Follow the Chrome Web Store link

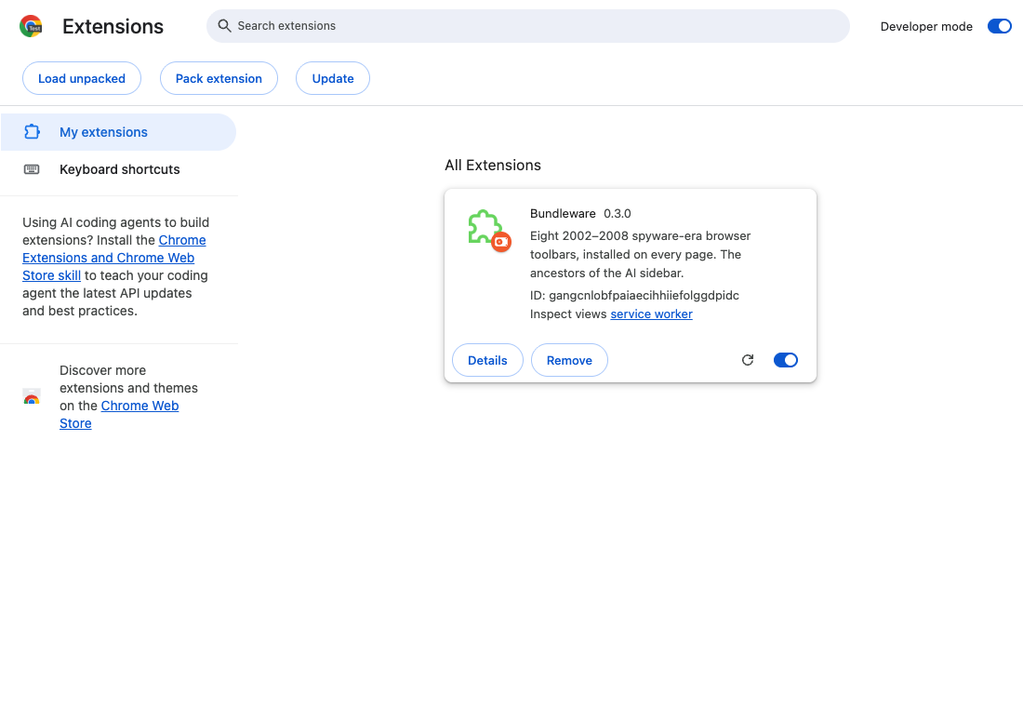point(119,415)
